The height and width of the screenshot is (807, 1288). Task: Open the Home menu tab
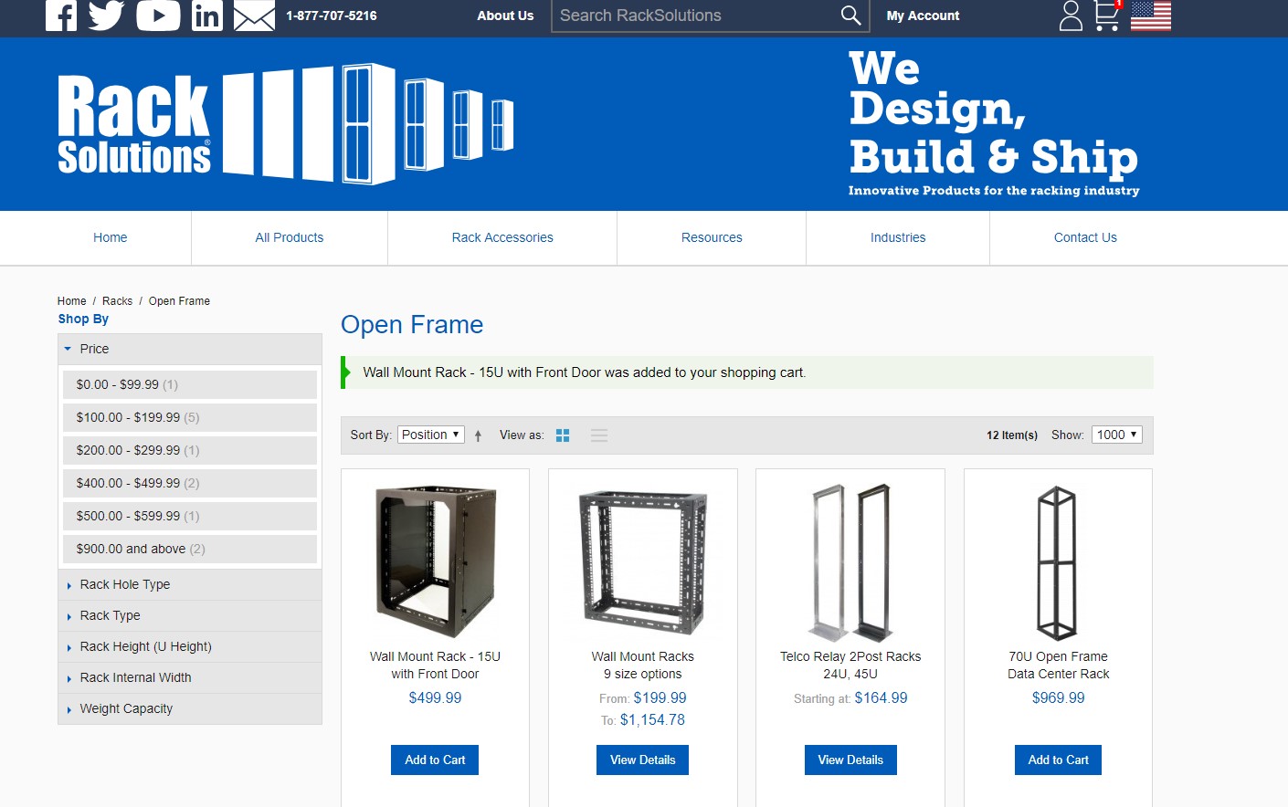point(111,237)
